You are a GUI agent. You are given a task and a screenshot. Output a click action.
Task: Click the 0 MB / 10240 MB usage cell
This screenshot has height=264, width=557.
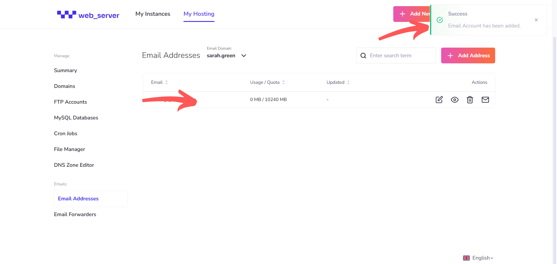268,100
